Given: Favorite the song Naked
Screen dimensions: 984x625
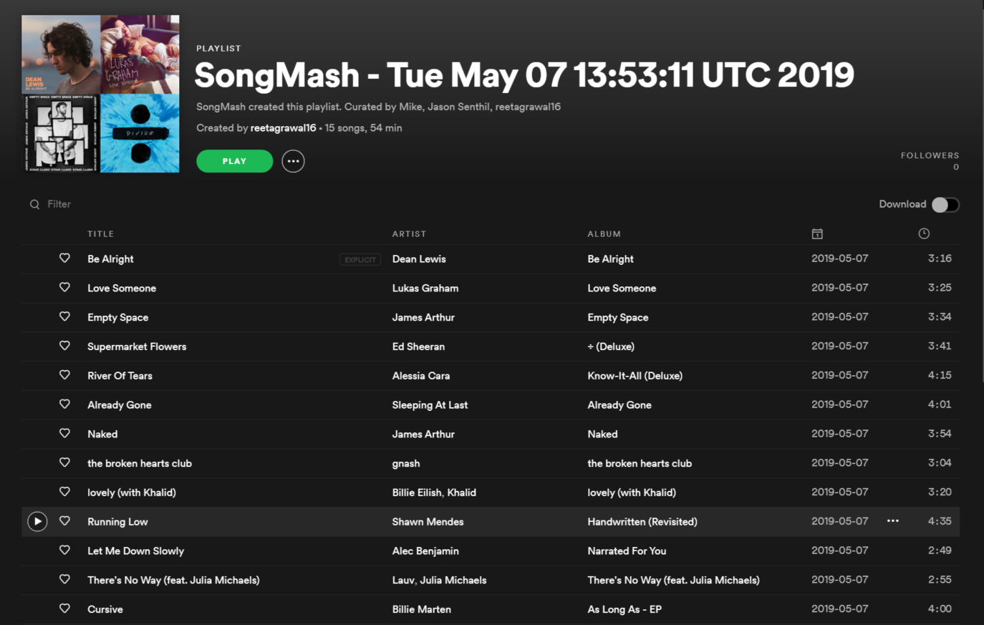Looking at the screenshot, I should pos(64,433).
